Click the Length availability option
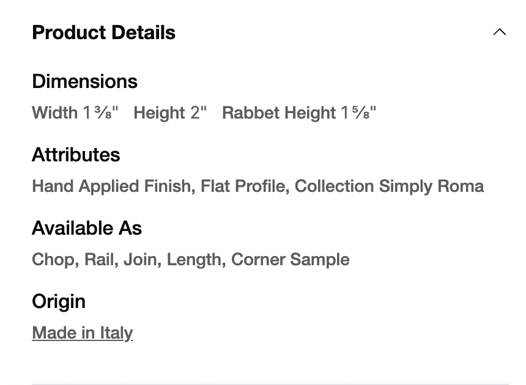This screenshot has height=385, width=526. click(x=194, y=260)
